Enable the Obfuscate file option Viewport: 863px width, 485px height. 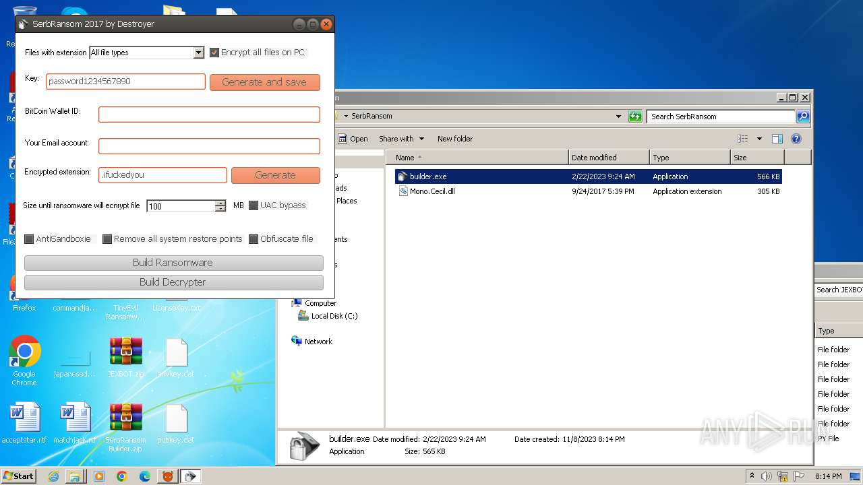coord(254,239)
